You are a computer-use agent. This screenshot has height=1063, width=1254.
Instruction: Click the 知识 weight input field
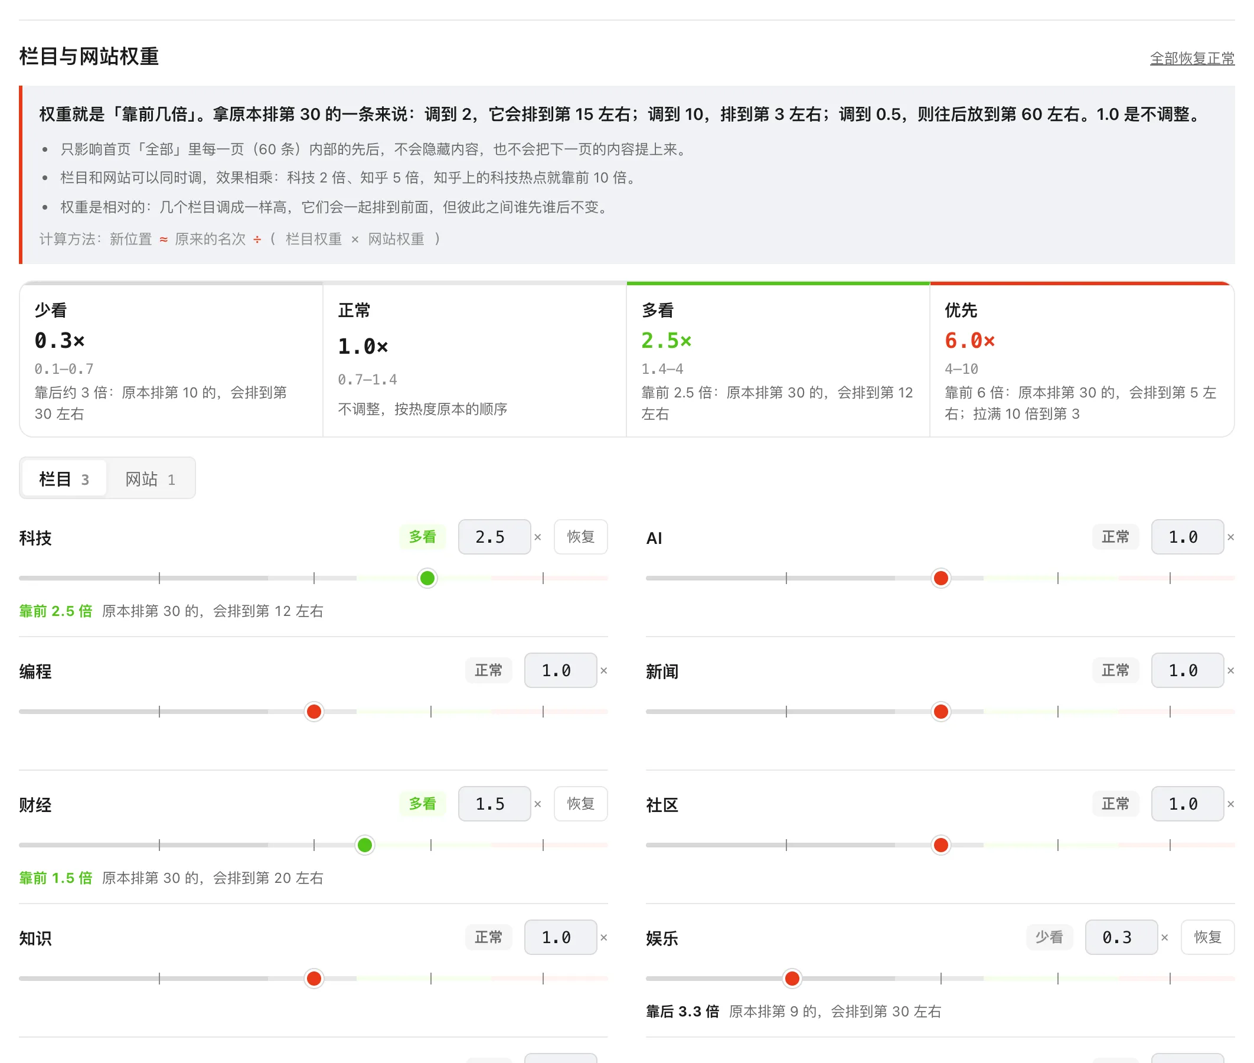point(560,937)
